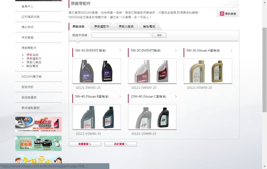Open NISSAN電子報 in the sidebar

tap(32, 77)
